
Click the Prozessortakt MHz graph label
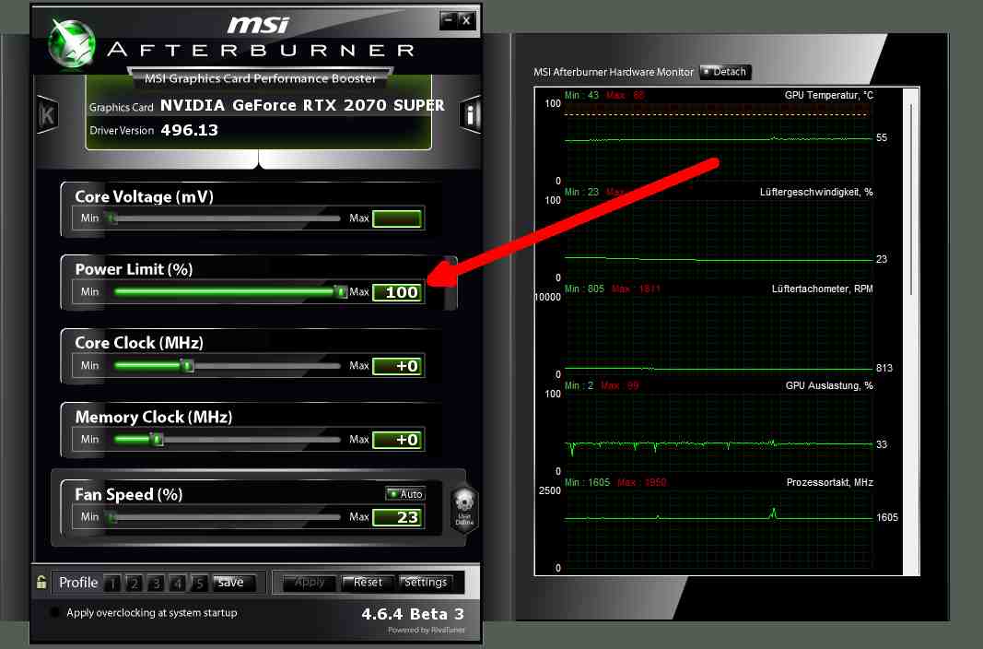(829, 482)
